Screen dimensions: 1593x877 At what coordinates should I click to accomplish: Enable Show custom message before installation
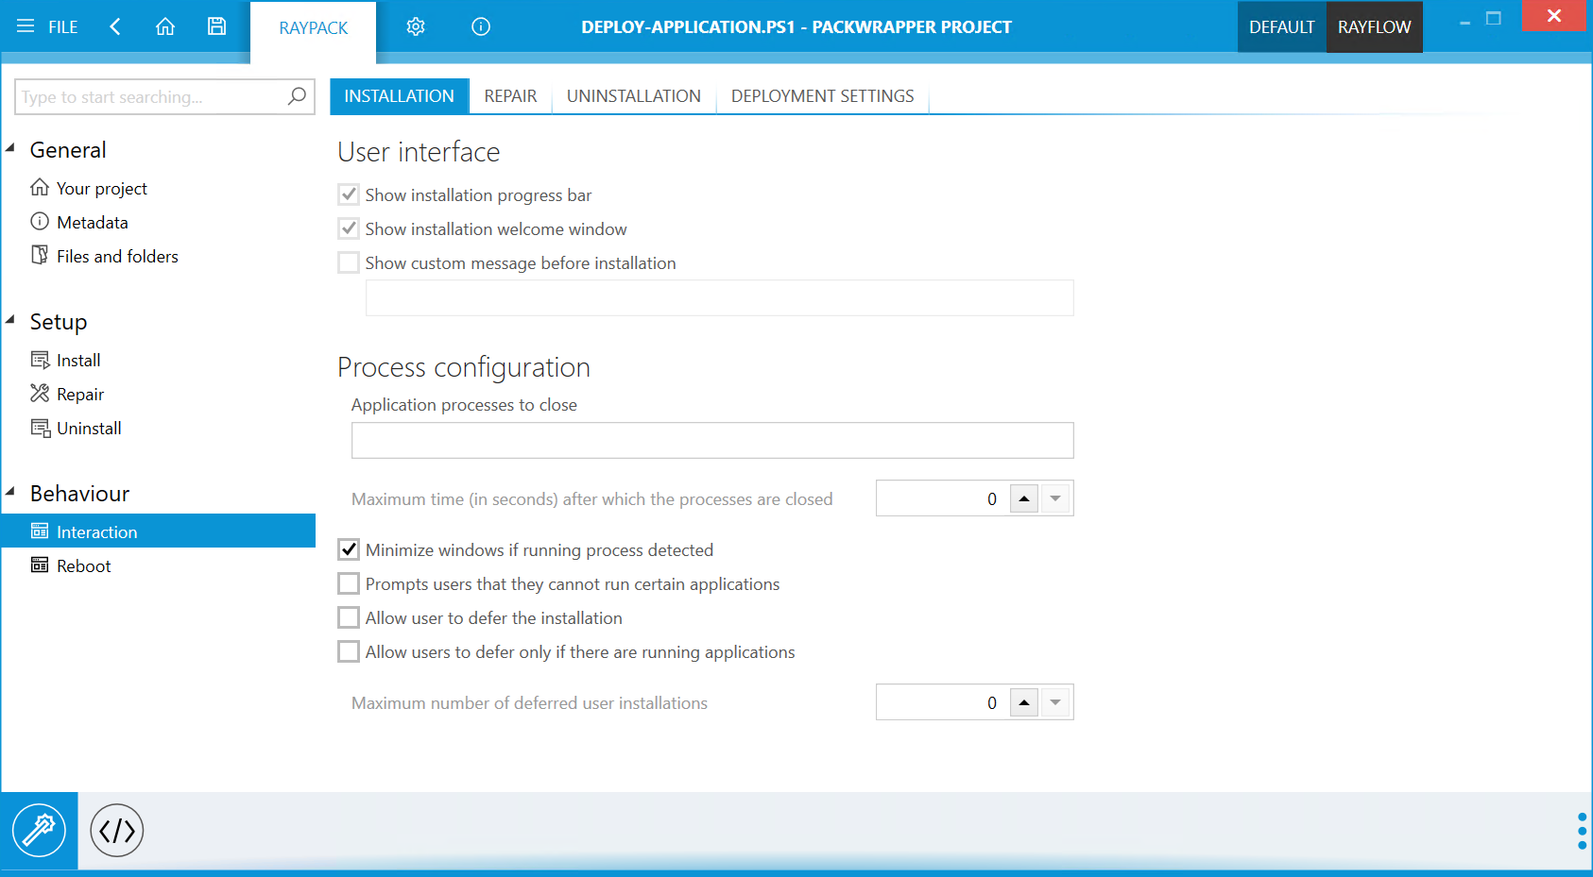point(349,262)
